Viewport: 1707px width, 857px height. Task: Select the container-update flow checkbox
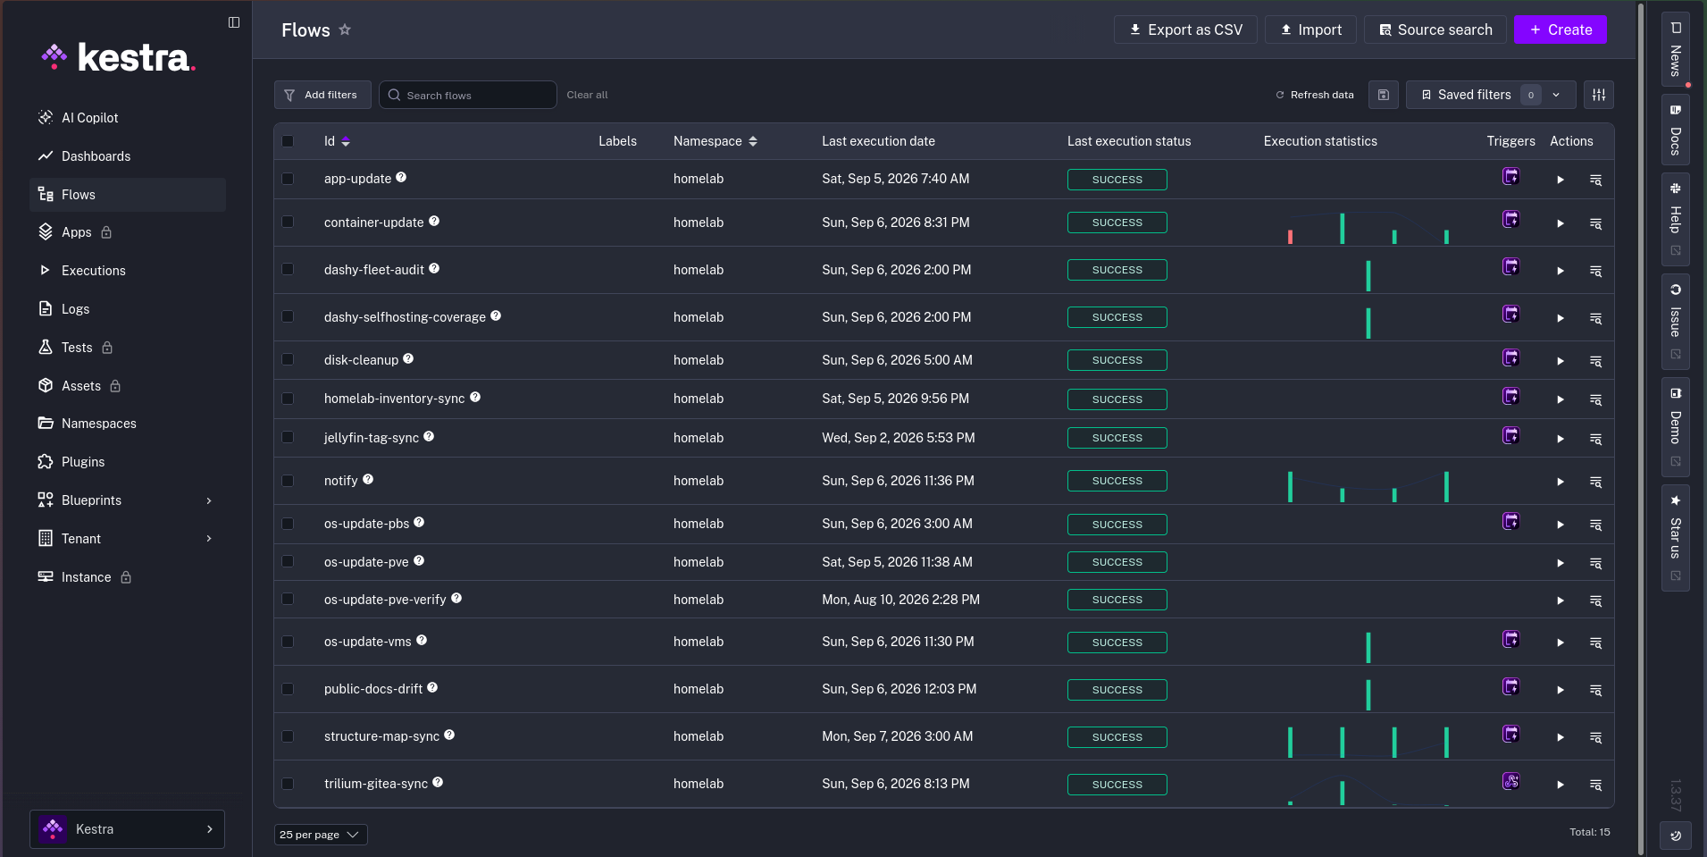[x=288, y=222]
